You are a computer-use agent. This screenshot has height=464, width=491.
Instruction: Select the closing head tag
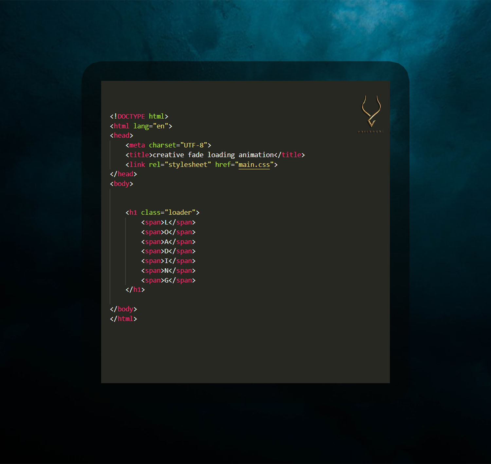pyautogui.click(x=123, y=174)
